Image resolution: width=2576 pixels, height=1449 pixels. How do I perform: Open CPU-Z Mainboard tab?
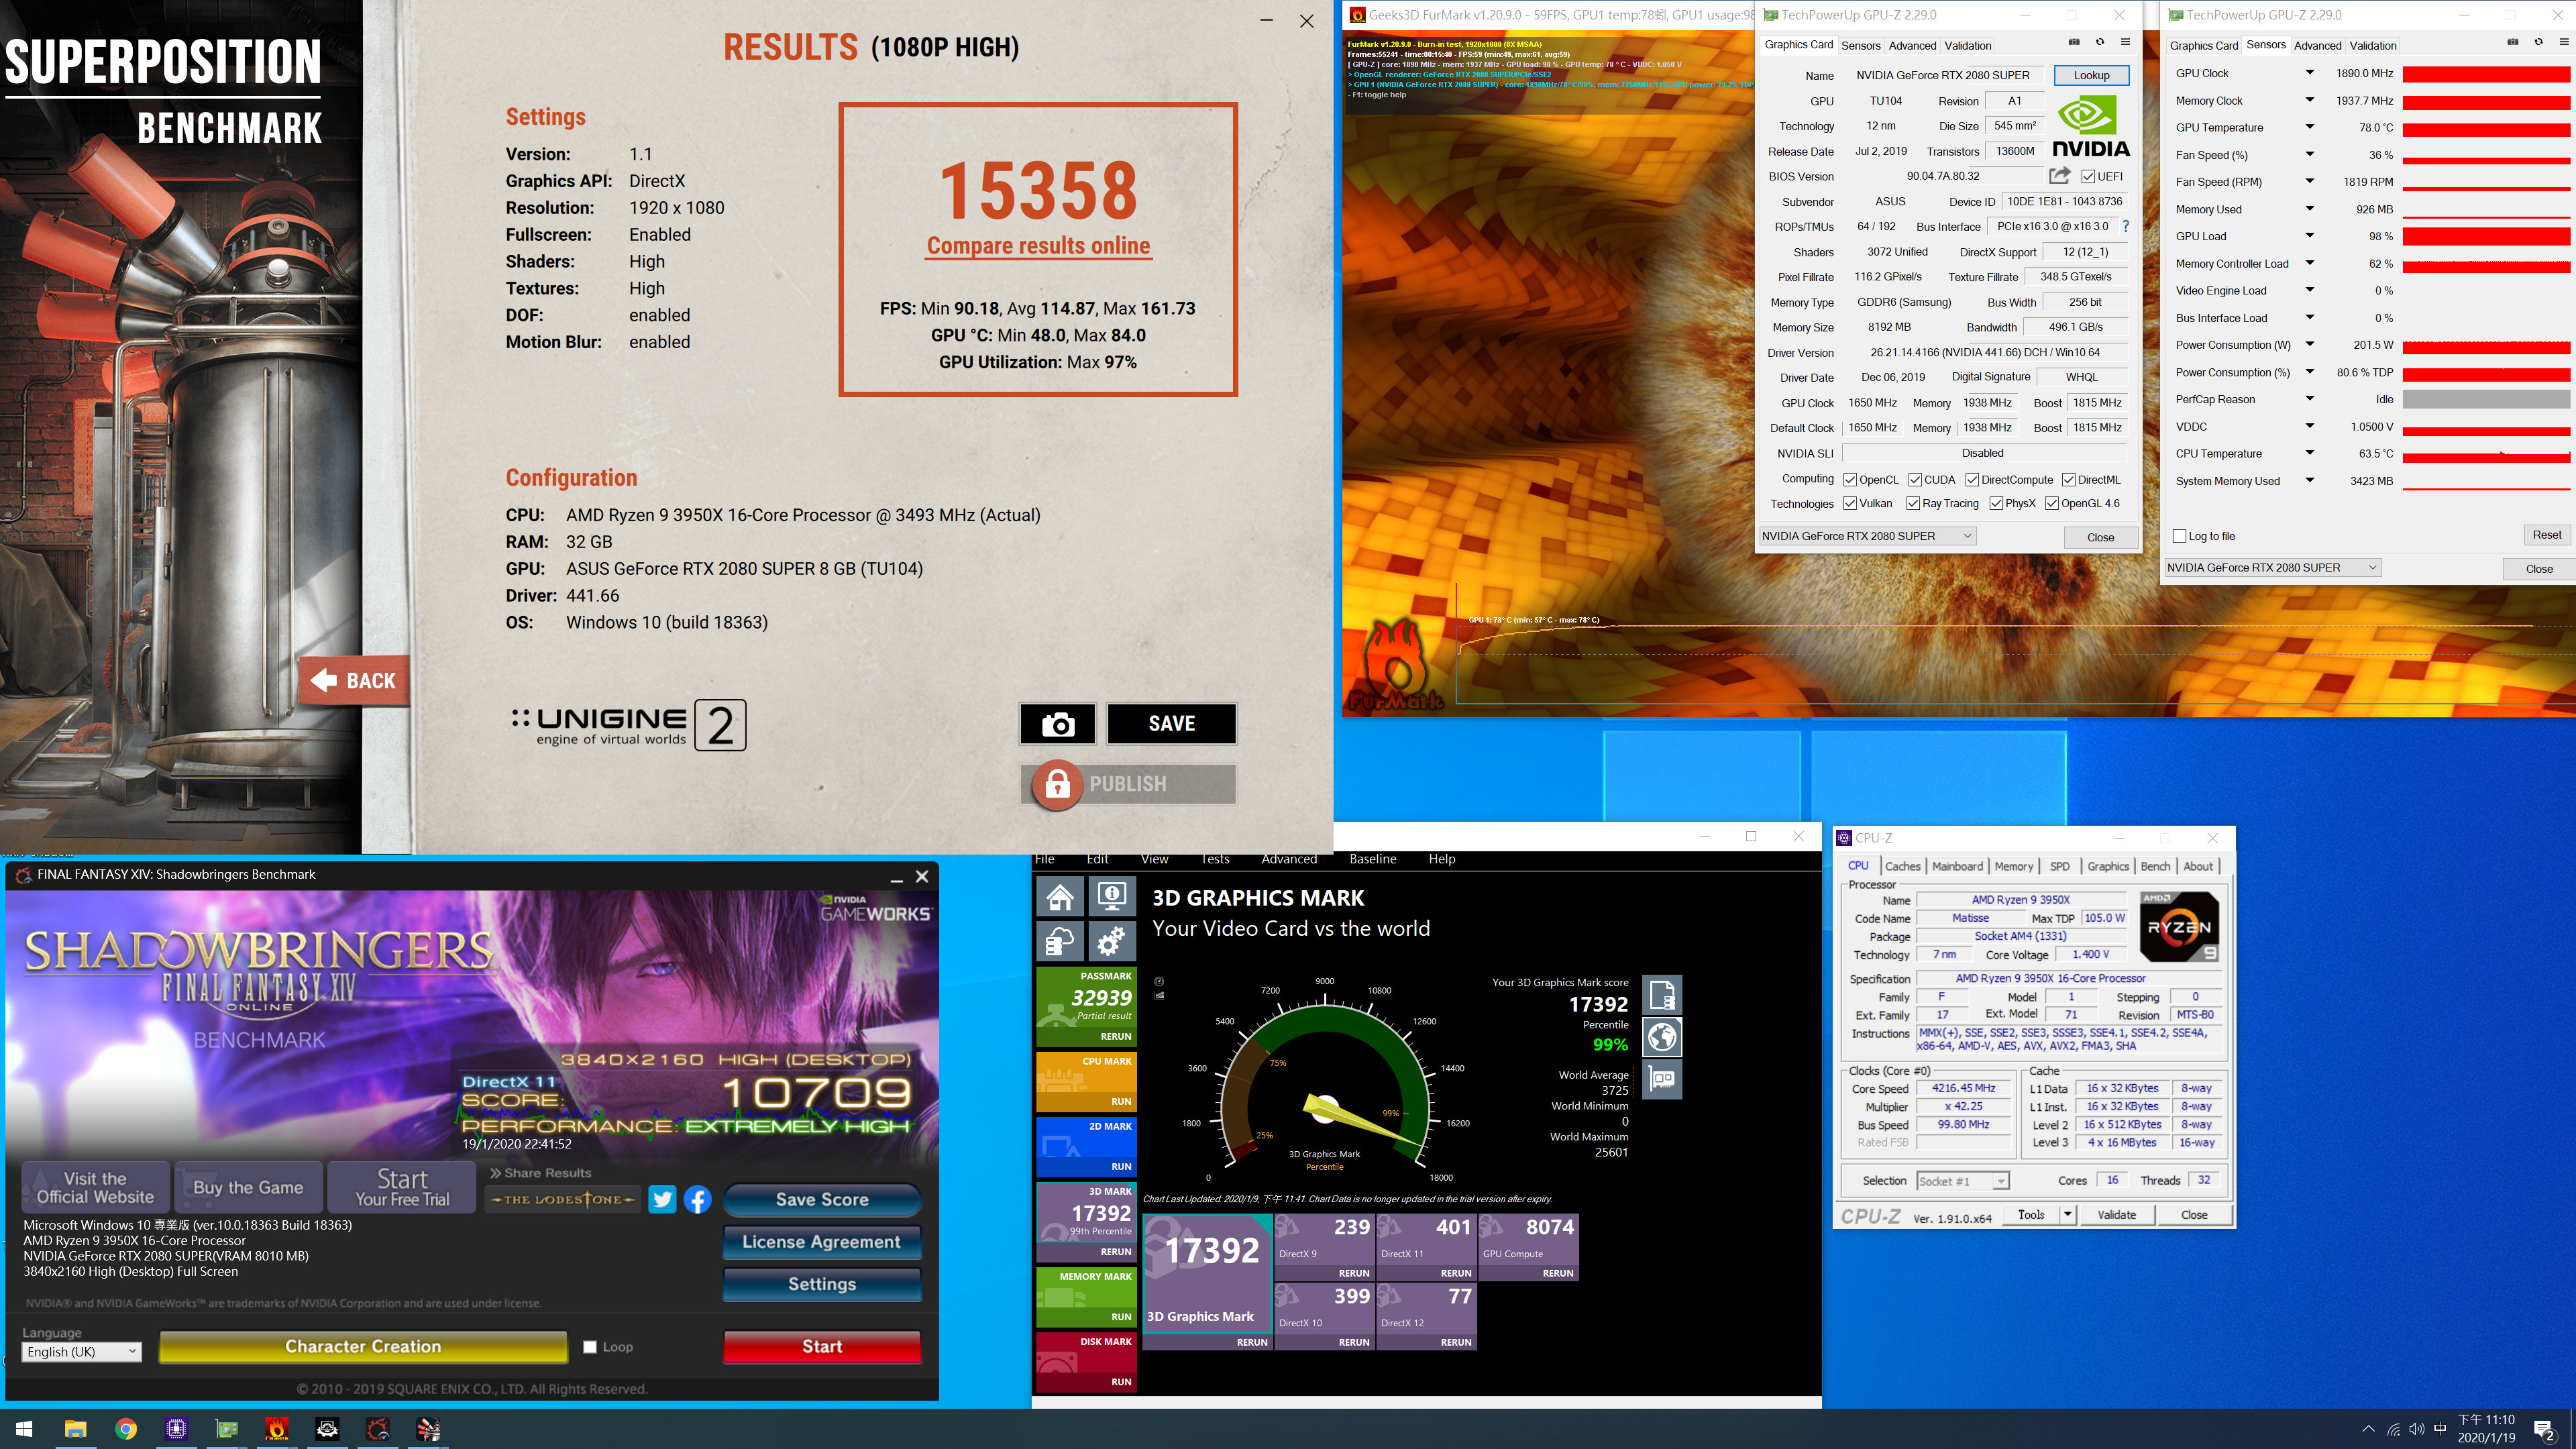pos(1957,867)
